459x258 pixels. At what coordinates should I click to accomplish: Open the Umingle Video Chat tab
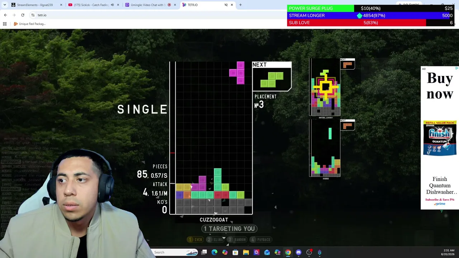click(x=147, y=5)
